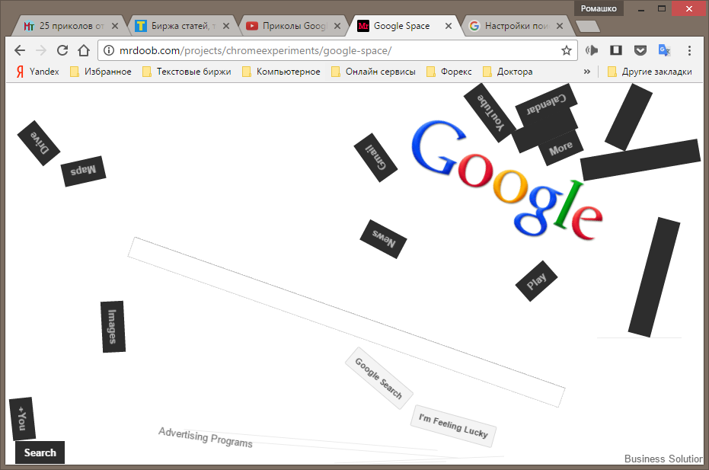Close the 'Настройки пои' tab
This screenshot has height=470, width=709.
coord(560,26)
